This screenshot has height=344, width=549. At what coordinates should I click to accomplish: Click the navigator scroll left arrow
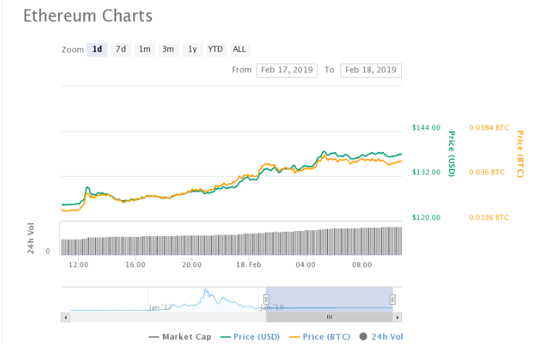(65, 317)
